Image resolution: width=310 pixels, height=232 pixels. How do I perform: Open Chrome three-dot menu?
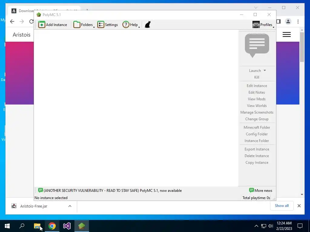click(298, 21)
